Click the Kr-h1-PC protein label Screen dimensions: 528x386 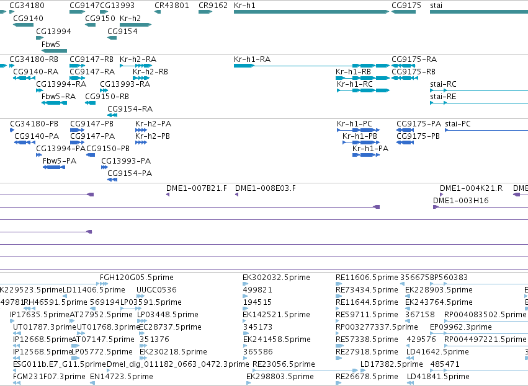(x=354, y=124)
